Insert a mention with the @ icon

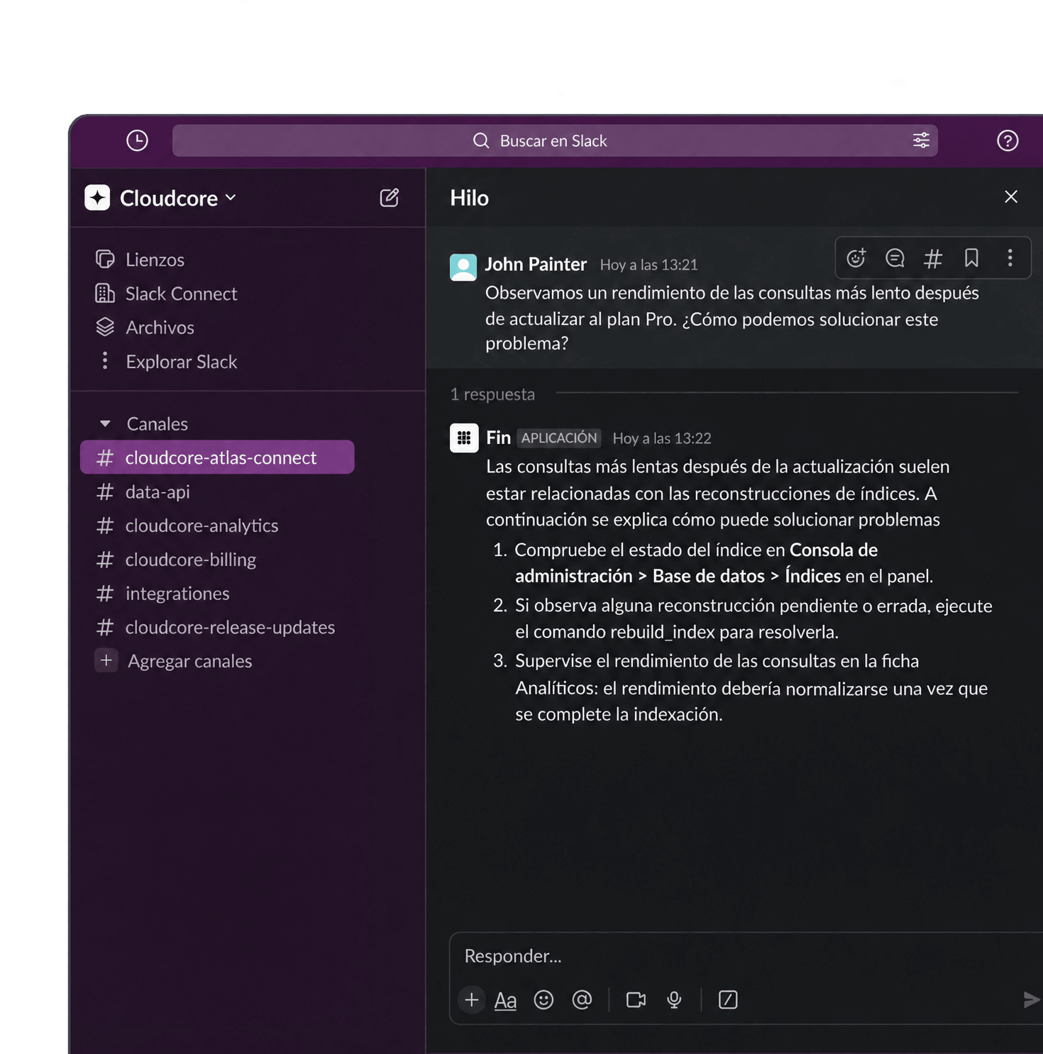[x=582, y=999]
